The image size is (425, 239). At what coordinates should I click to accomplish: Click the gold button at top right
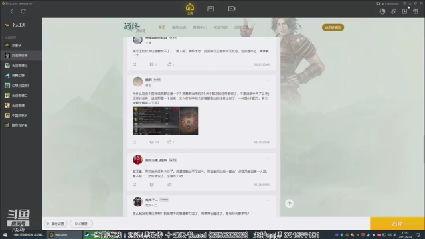[x=333, y=27]
